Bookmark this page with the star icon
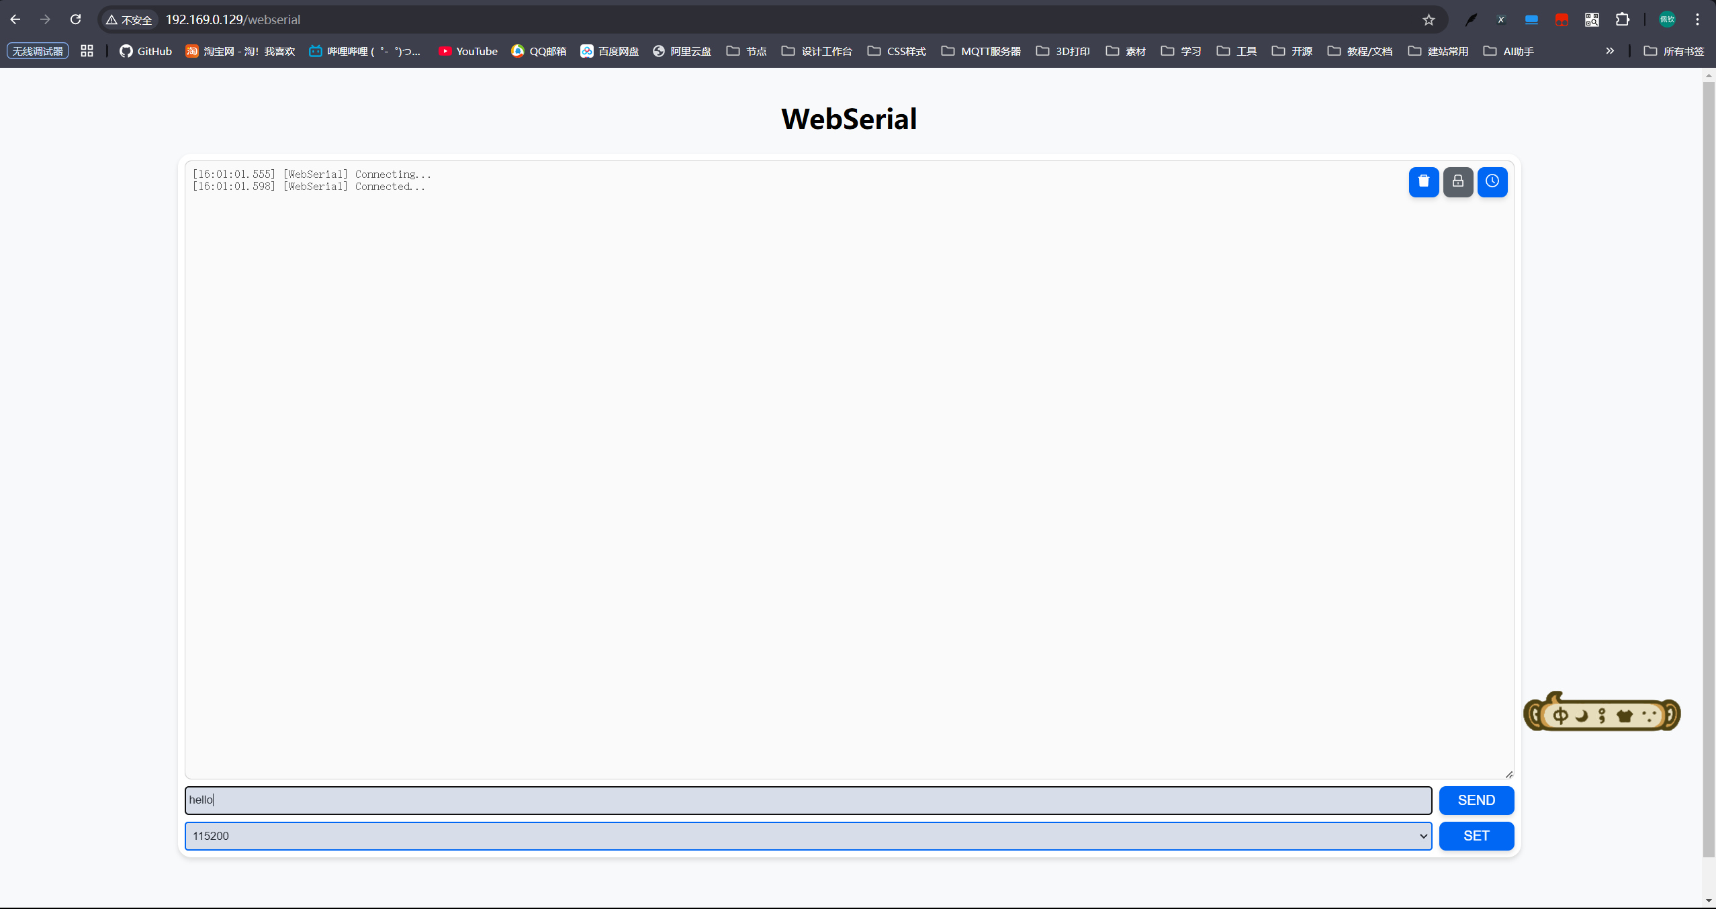This screenshot has height=909, width=1716. (x=1429, y=19)
